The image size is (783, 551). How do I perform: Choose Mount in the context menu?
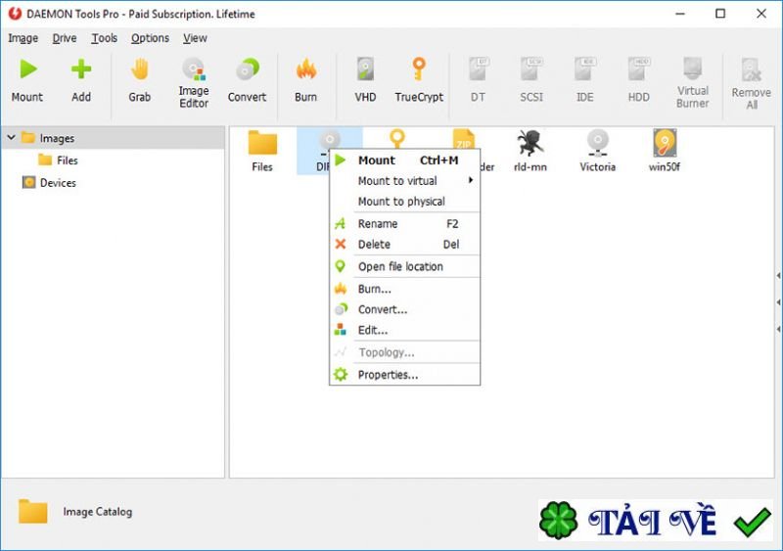click(404, 161)
